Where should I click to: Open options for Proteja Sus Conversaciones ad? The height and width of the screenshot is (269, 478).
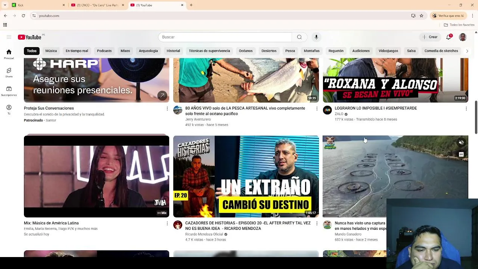click(x=167, y=108)
